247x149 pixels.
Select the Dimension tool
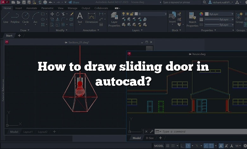pyautogui.click(x=92, y=18)
